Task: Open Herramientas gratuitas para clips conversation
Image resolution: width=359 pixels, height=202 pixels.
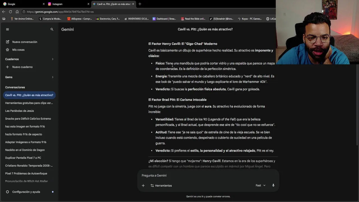Action: click(x=29, y=103)
